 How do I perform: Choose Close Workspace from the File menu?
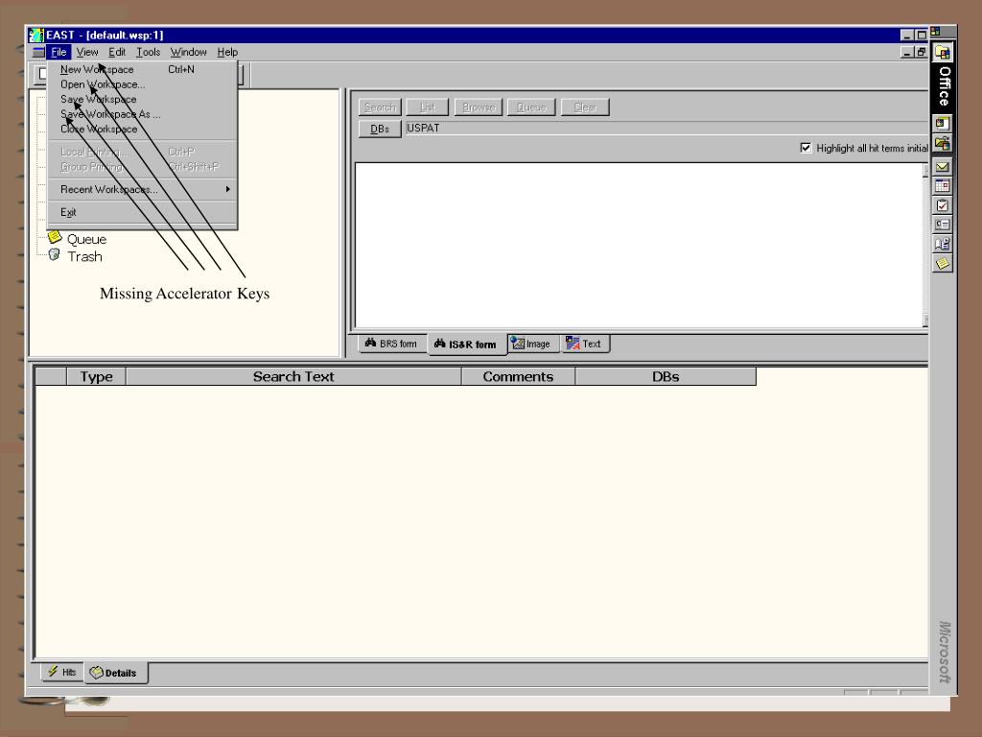142,130
